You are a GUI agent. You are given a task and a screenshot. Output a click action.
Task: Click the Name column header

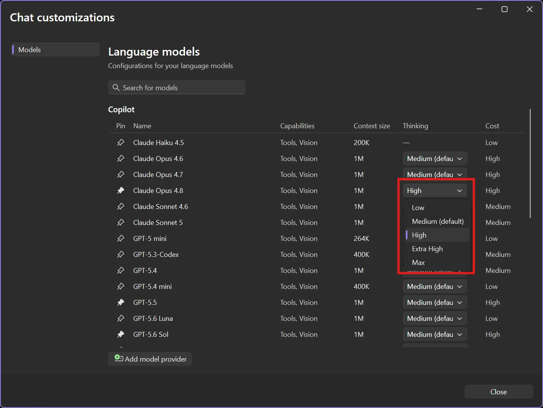(x=142, y=126)
